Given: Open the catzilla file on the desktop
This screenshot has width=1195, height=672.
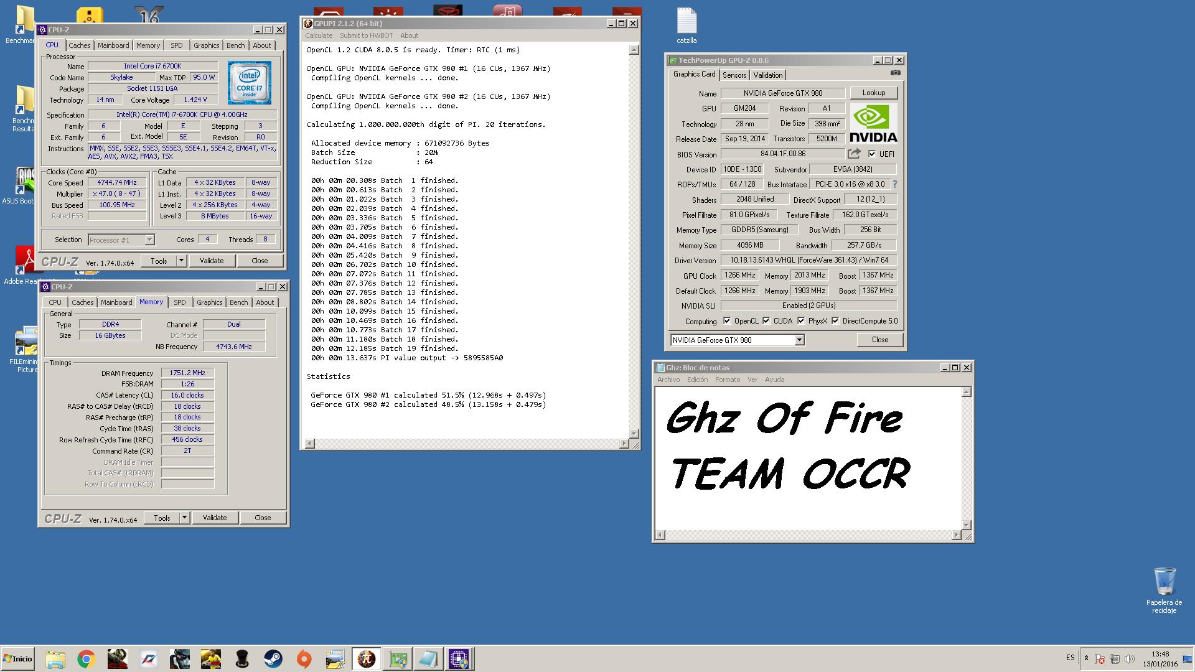Looking at the screenshot, I should coord(687,26).
